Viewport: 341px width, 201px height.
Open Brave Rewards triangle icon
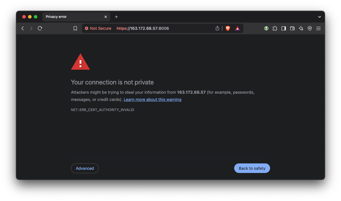(x=237, y=28)
